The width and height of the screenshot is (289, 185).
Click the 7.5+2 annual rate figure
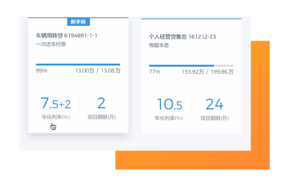pos(56,103)
